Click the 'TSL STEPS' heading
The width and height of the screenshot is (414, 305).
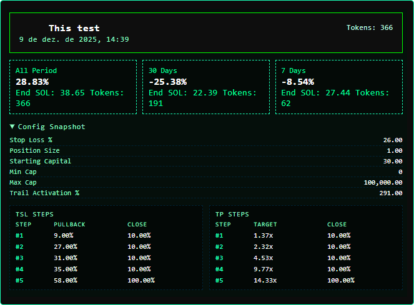[x=34, y=214]
